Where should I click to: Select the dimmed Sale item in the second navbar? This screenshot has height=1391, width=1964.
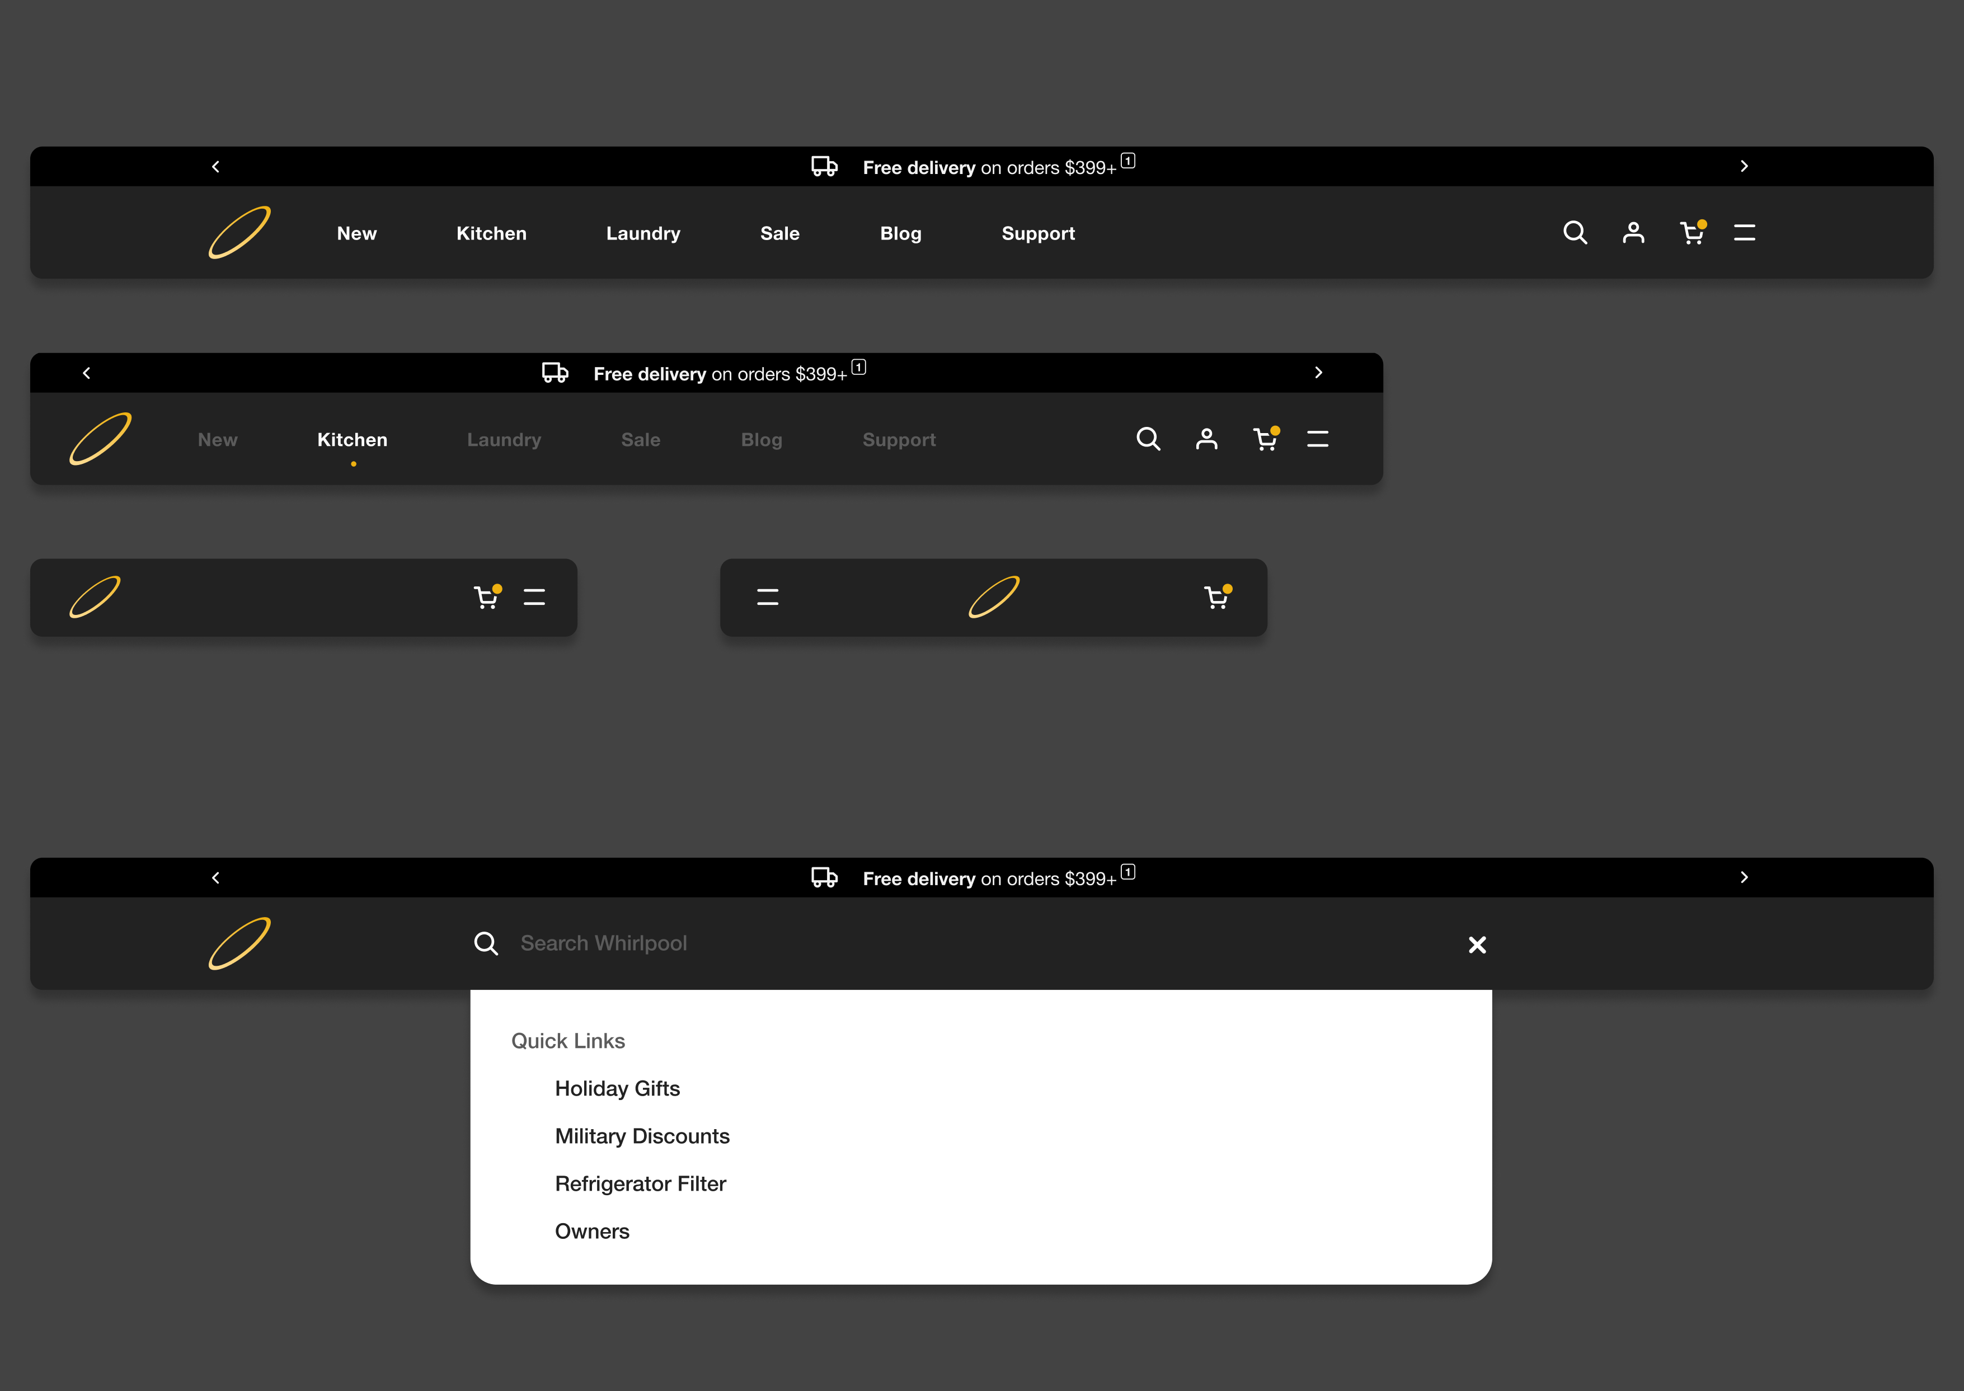tap(641, 439)
